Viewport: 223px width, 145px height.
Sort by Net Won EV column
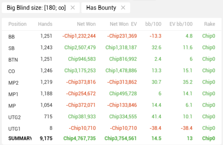(123, 24)
